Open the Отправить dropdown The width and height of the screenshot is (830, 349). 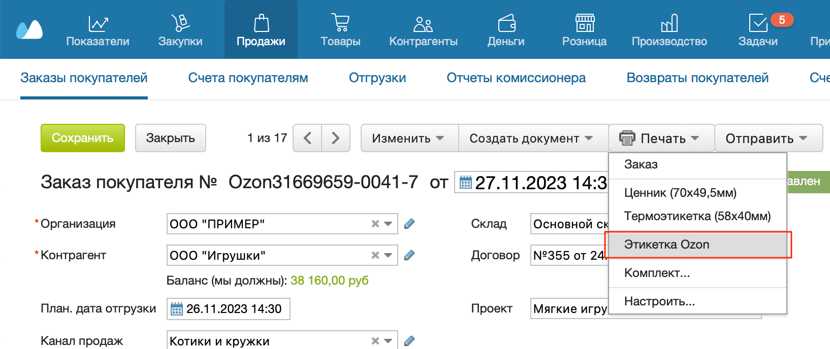tap(769, 138)
